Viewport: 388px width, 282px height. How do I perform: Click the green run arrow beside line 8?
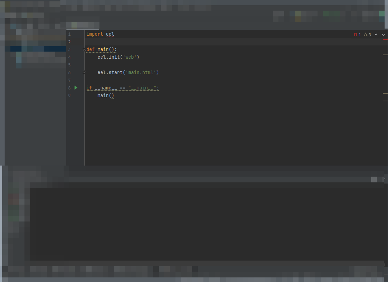(x=76, y=88)
